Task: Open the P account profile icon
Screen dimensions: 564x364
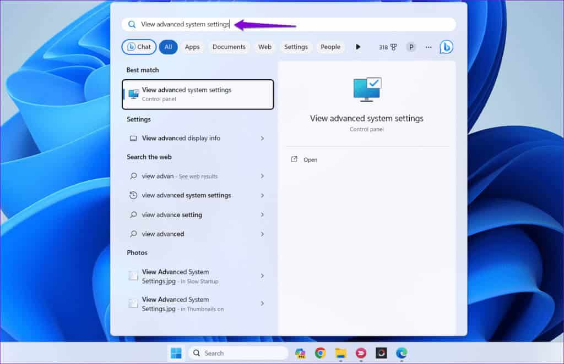Action: coord(411,47)
